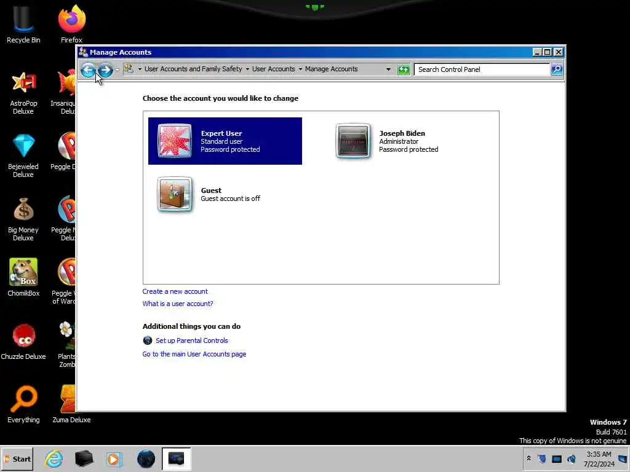Click the Parental Controls globe icon
The height and width of the screenshot is (472, 630).
pos(148,340)
